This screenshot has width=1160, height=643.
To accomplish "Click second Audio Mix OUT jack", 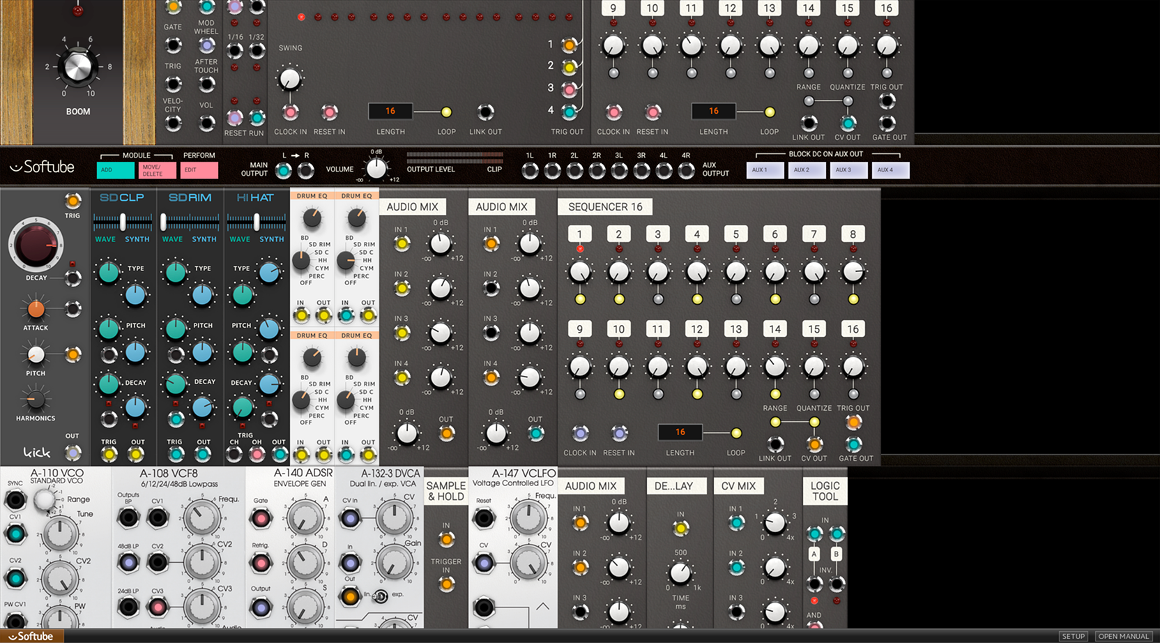I will coord(535,433).
